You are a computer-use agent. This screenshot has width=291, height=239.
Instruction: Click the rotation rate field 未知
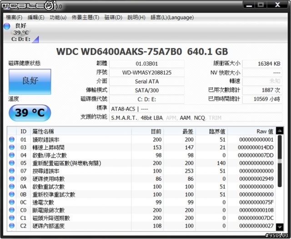pos(262,81)
